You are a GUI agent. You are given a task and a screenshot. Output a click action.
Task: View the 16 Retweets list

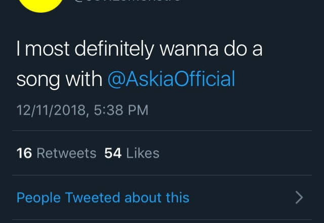[56, 153]
